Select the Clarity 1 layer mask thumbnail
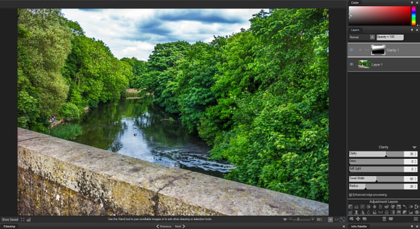420x229 pixels. 378,50
